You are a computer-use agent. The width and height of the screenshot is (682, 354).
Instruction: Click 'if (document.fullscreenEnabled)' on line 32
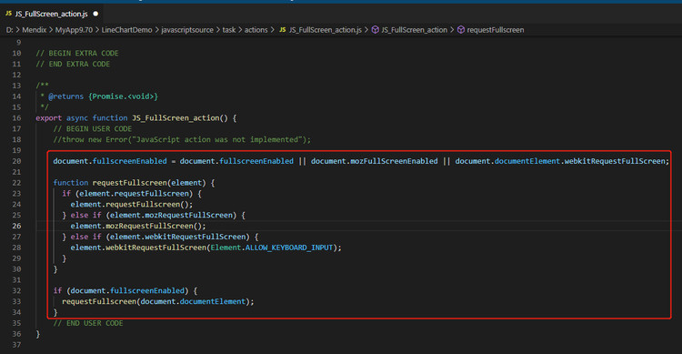click(x=120, y=291)
